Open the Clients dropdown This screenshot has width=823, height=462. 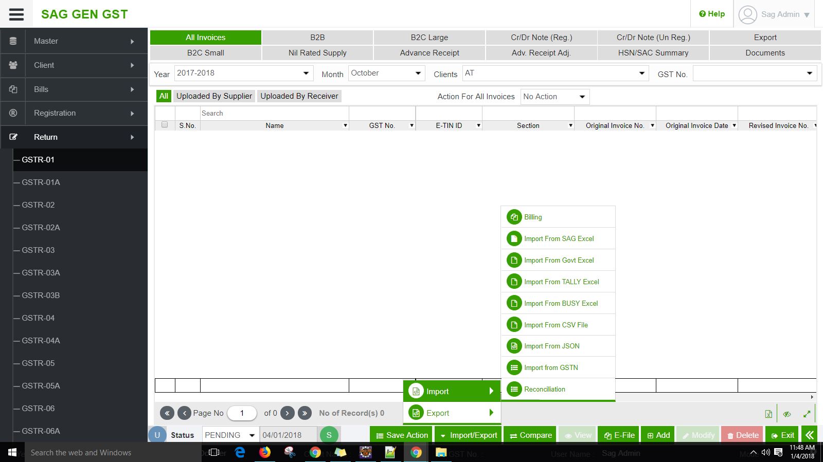(556, 73)
